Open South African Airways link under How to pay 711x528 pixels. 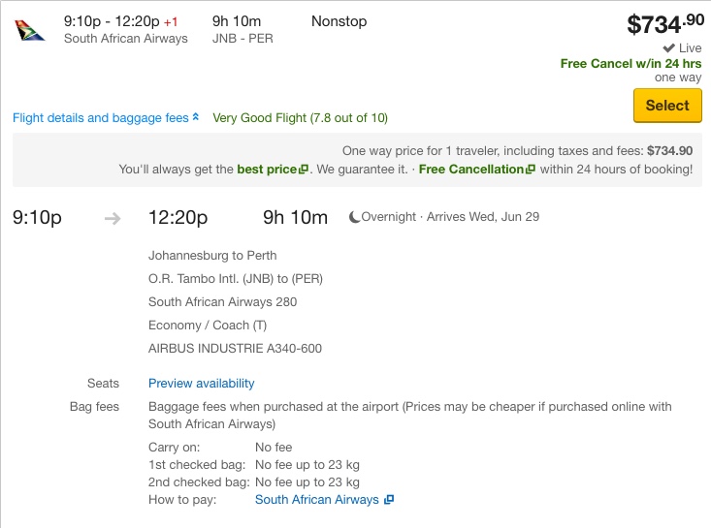[x=316, y=500]
